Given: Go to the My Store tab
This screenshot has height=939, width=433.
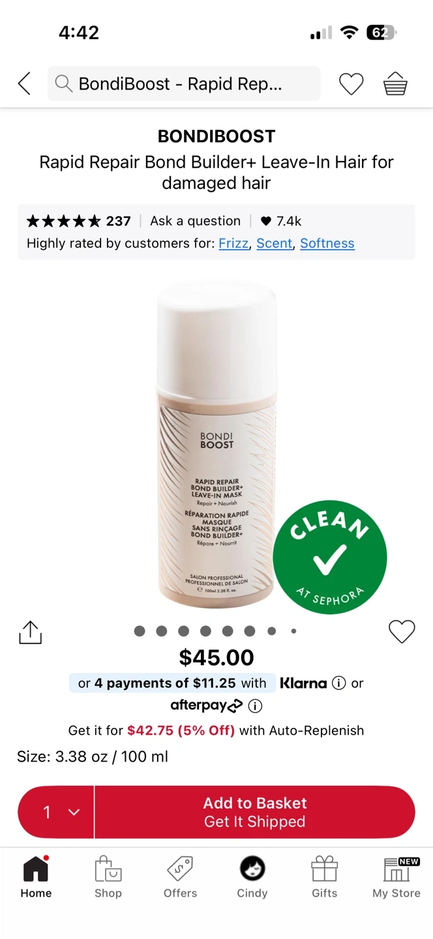Looking at the screenshot, I should pyautogui.click(x=396, y=877).
